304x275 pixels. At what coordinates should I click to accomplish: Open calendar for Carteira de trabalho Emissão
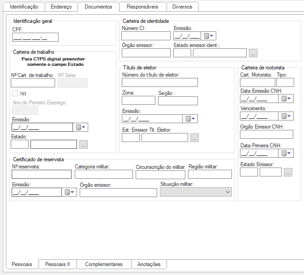(81, 127)
